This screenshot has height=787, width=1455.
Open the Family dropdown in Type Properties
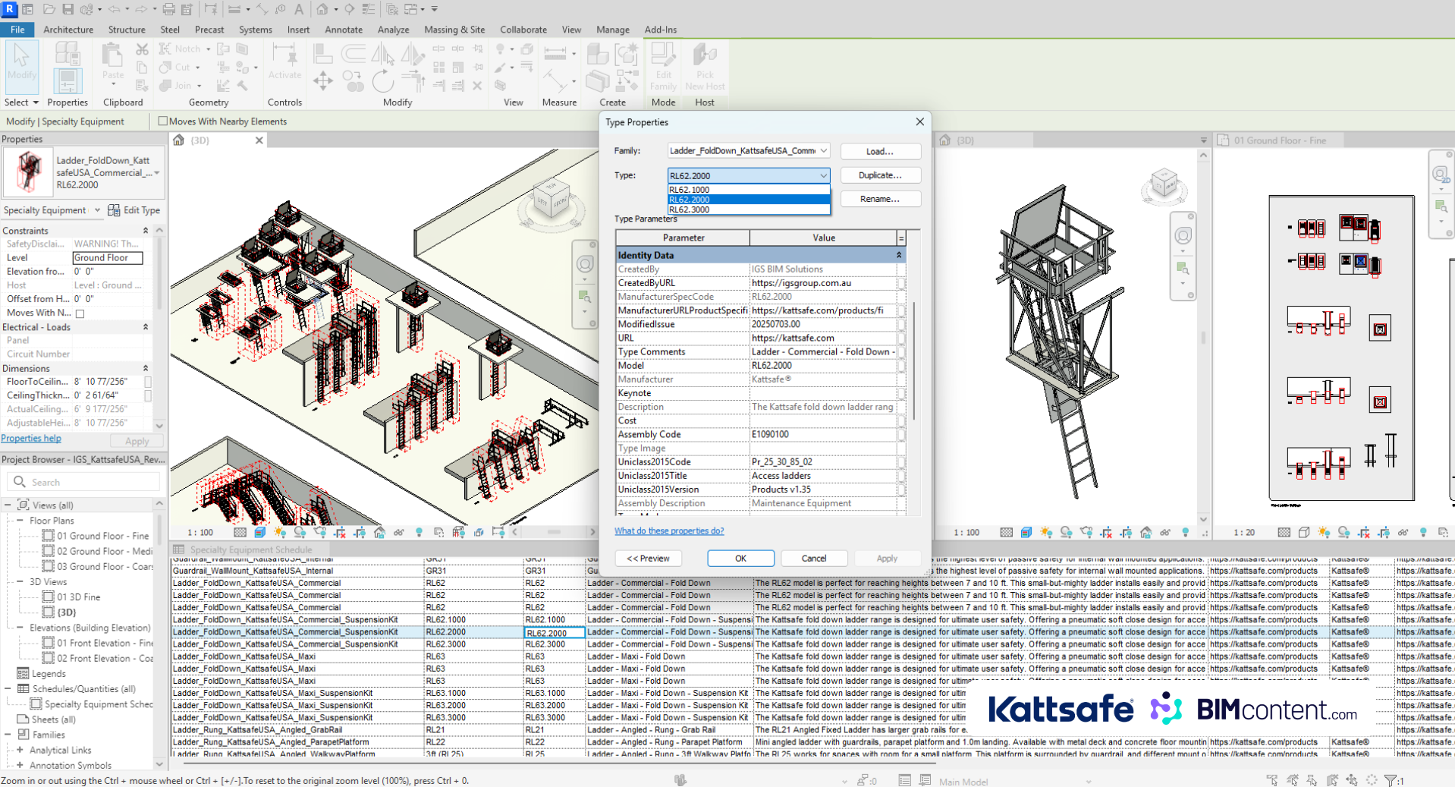(823, 151)
